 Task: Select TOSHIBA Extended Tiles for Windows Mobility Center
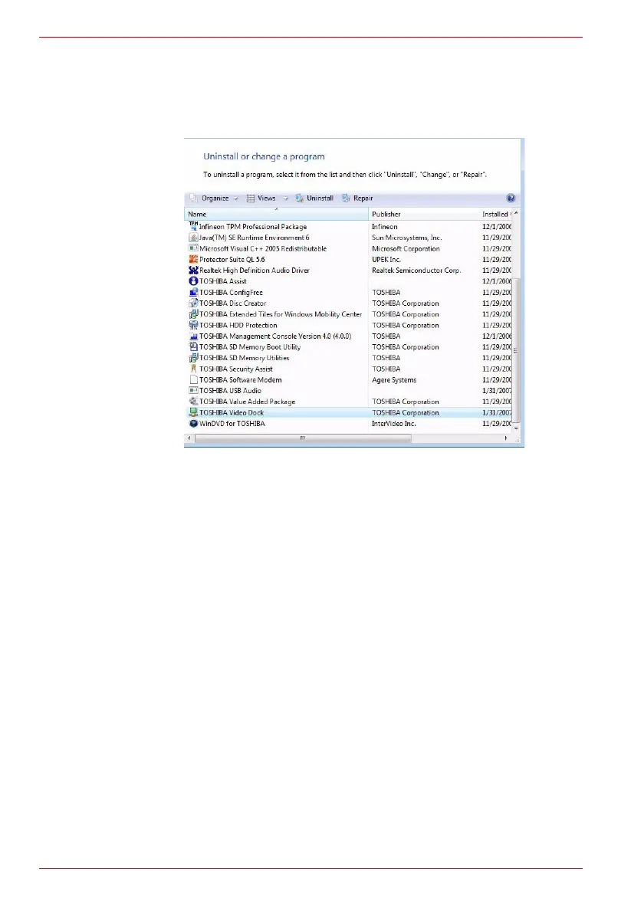281,314
